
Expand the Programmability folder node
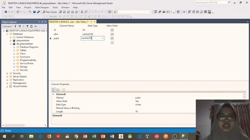pos(14,60)
